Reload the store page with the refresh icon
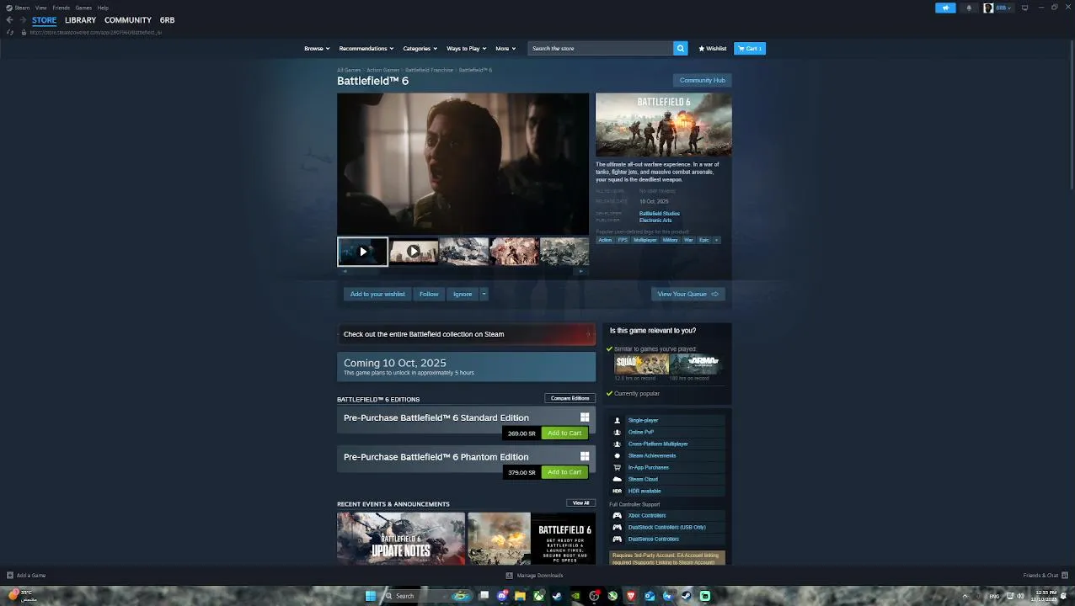Screen dimensions: 1075x606 (x=10, y=32)
